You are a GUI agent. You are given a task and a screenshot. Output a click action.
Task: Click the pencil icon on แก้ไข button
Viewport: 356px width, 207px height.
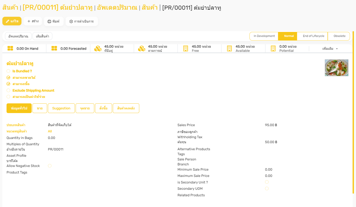7,21
